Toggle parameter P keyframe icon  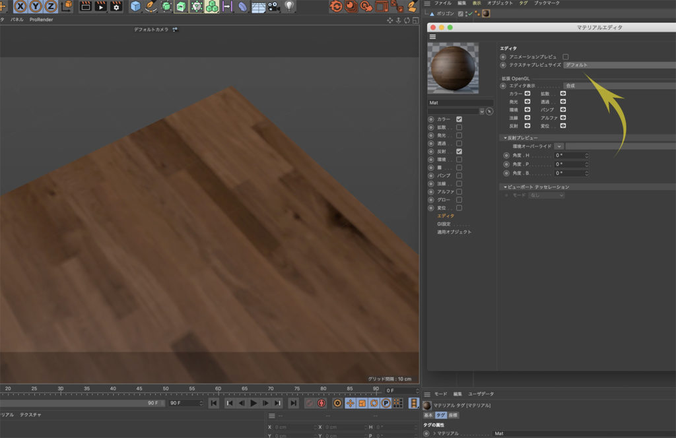tap(386, 403)
